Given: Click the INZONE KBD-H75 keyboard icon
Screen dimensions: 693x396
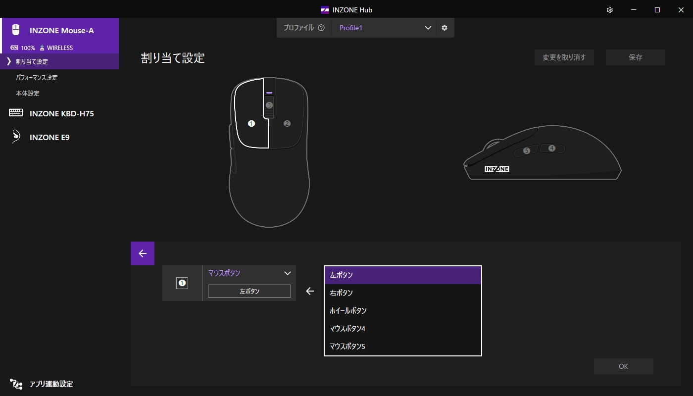Looking at the screenshot, I should [x=16, y=113].
